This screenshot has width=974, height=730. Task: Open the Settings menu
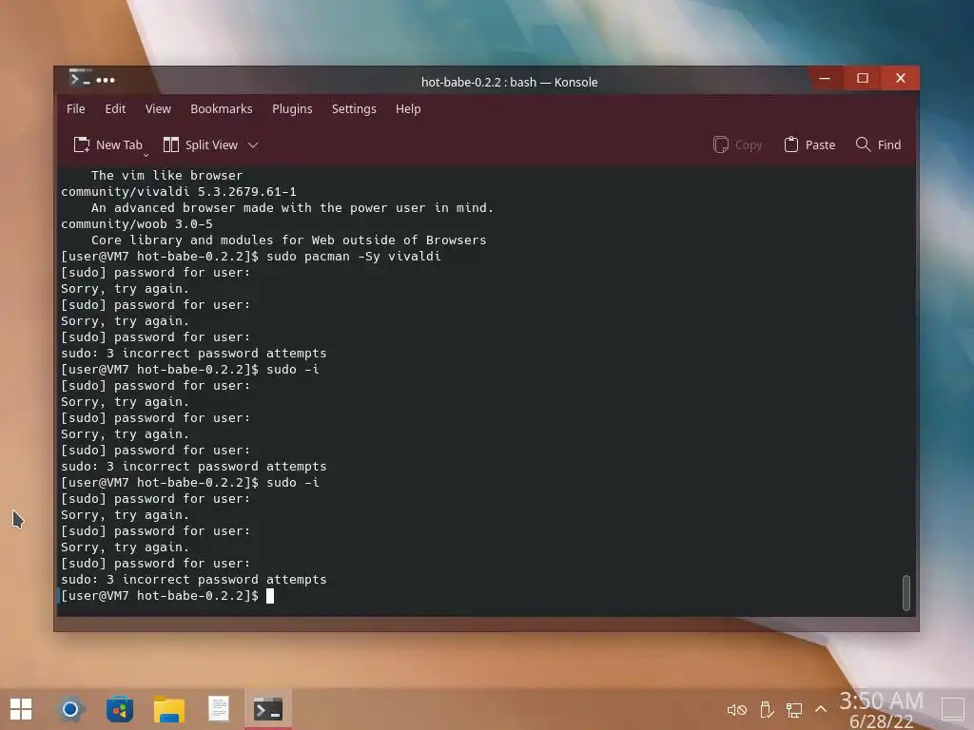354,108
